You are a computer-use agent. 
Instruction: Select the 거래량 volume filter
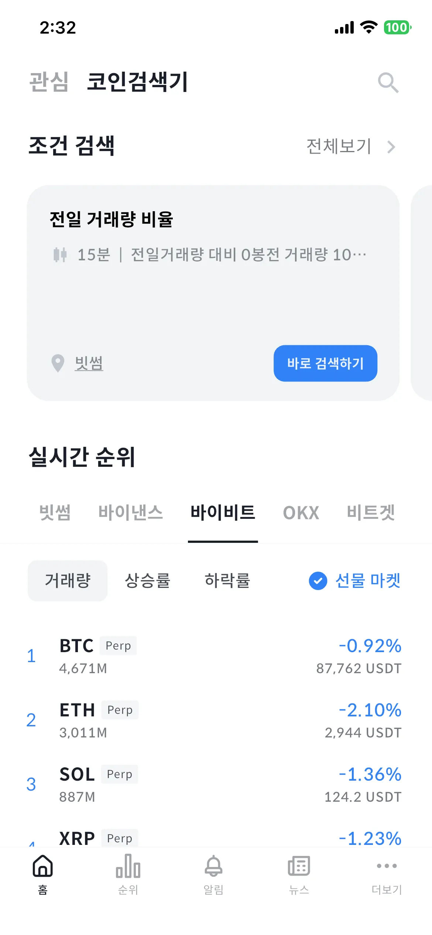[68, 581]
